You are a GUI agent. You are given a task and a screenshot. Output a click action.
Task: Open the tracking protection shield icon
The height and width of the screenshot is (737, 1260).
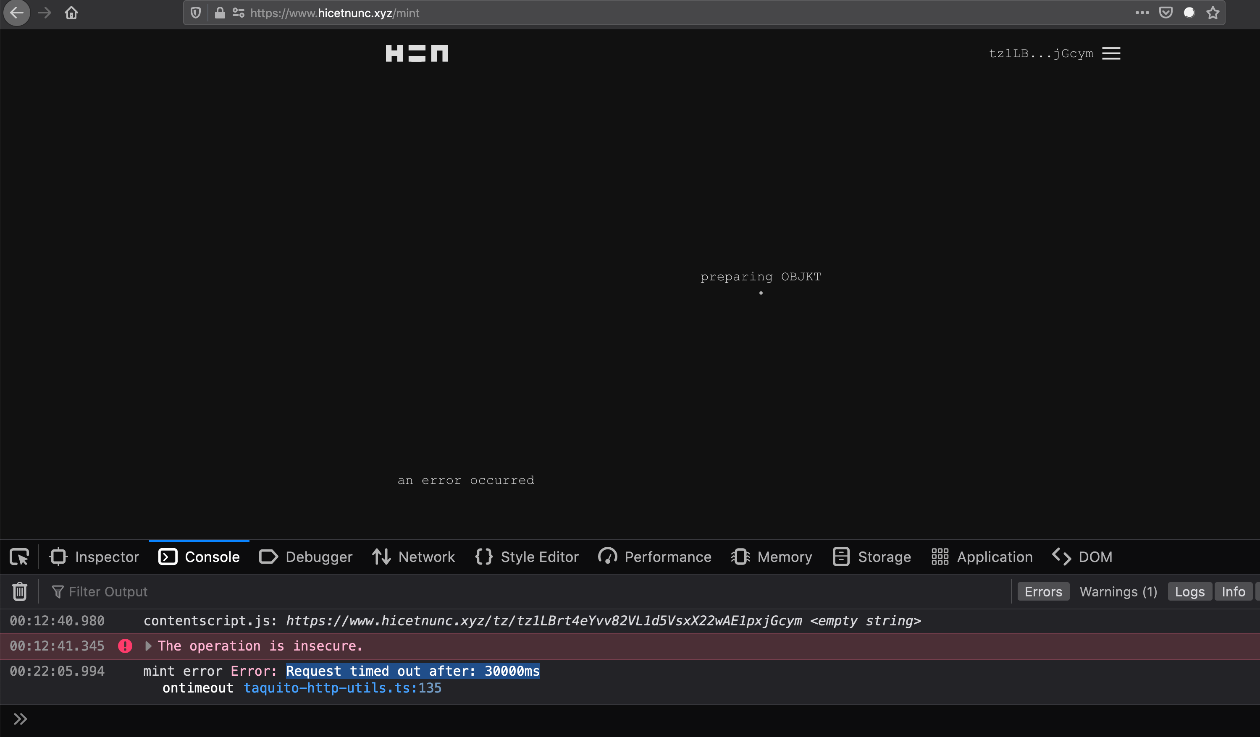(x=195, y=13)
